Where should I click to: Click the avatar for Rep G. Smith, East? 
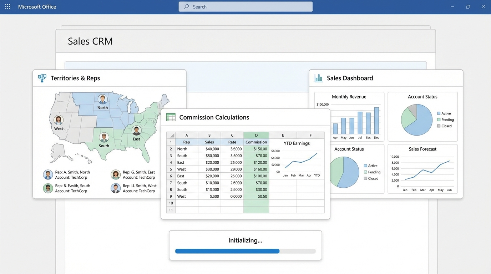pyautogui.click(x=116, y=174)
